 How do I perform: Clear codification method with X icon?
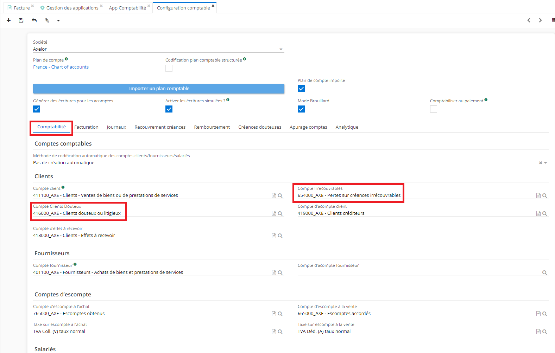coord(541,163)
